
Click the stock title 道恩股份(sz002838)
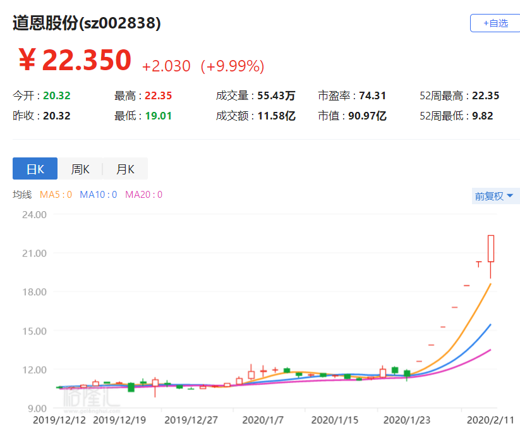87,23
